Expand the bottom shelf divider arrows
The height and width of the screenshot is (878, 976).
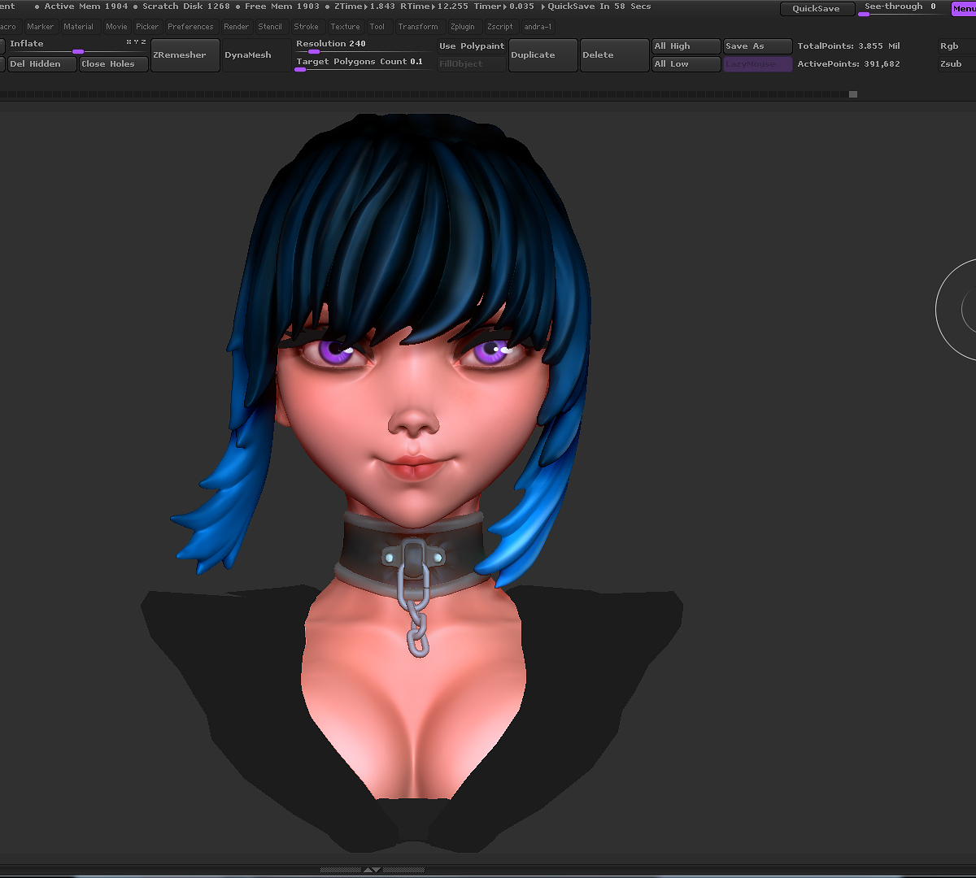[x=372, y=870]
